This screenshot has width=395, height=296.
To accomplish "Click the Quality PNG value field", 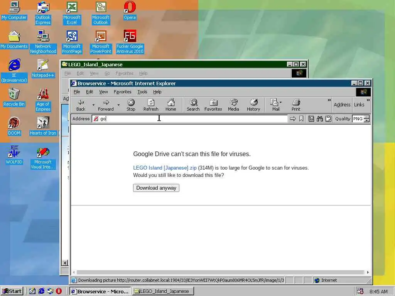I will 358,119.
